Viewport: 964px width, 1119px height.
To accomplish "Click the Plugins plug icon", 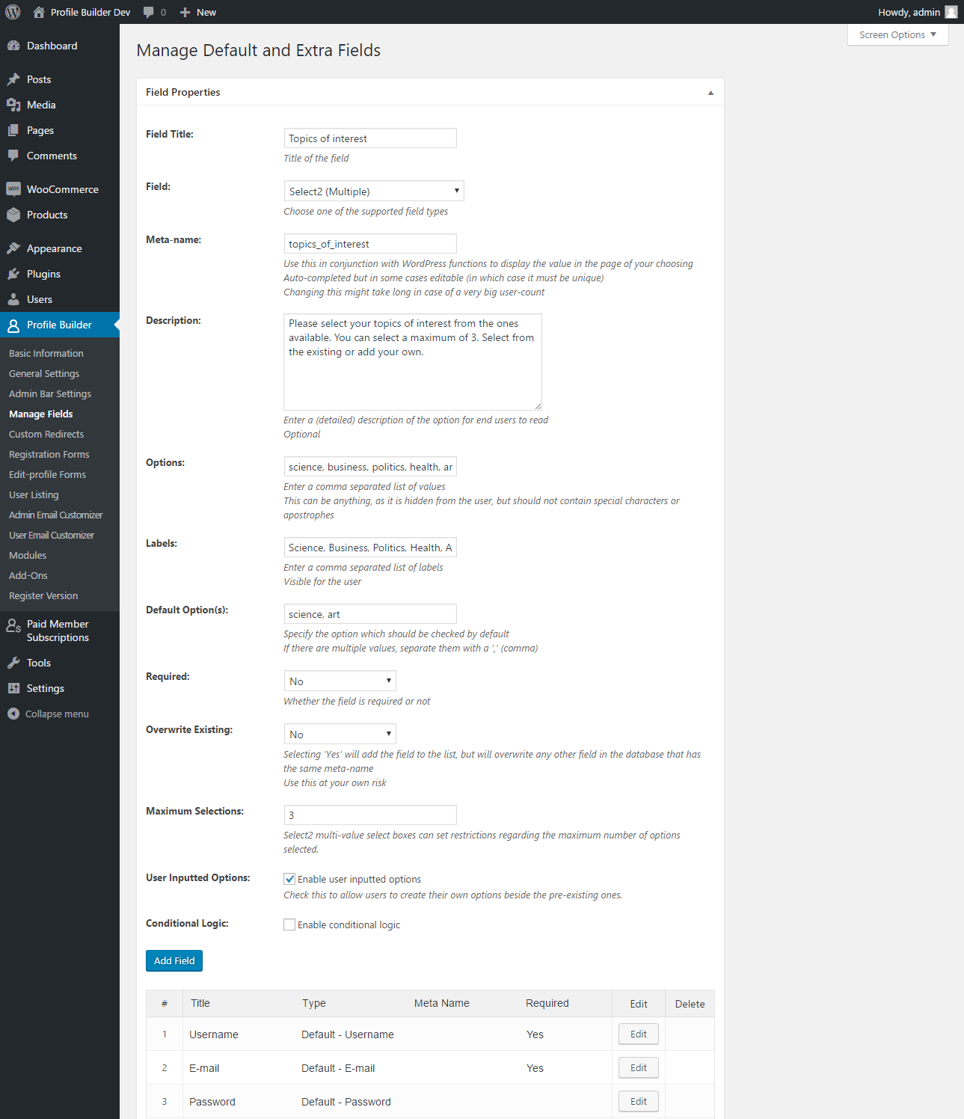I will [13, 274].
